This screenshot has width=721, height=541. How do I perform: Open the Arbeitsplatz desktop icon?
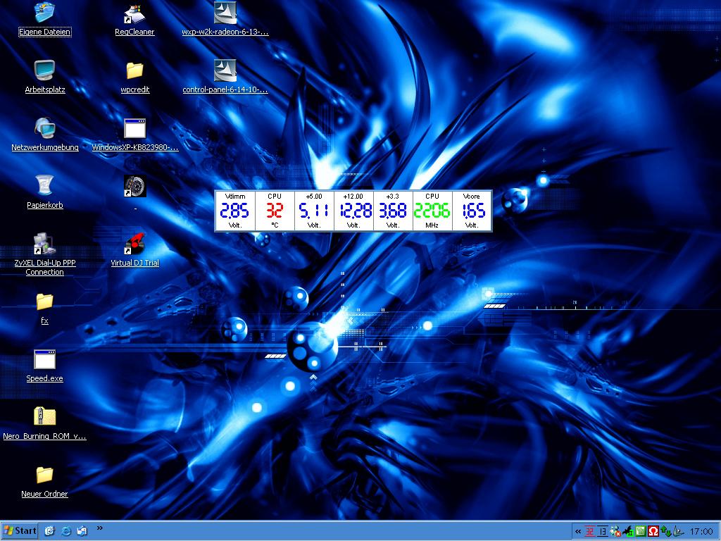point(44,70)
